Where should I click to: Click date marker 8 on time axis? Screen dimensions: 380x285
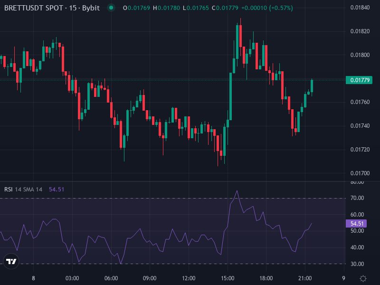33,278
